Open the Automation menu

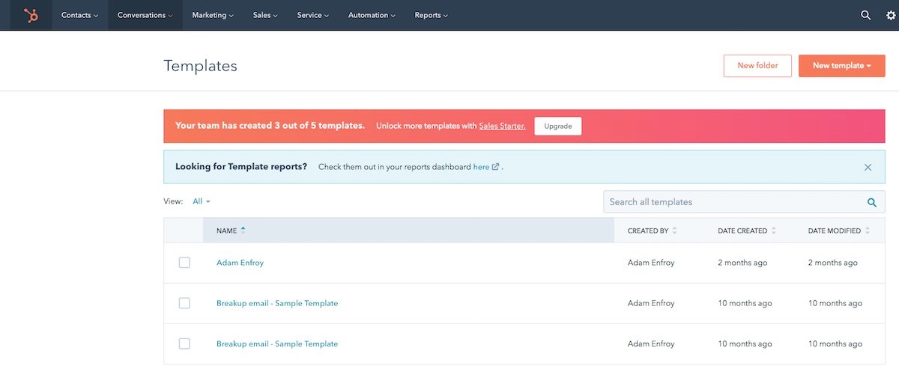[372, 15]
